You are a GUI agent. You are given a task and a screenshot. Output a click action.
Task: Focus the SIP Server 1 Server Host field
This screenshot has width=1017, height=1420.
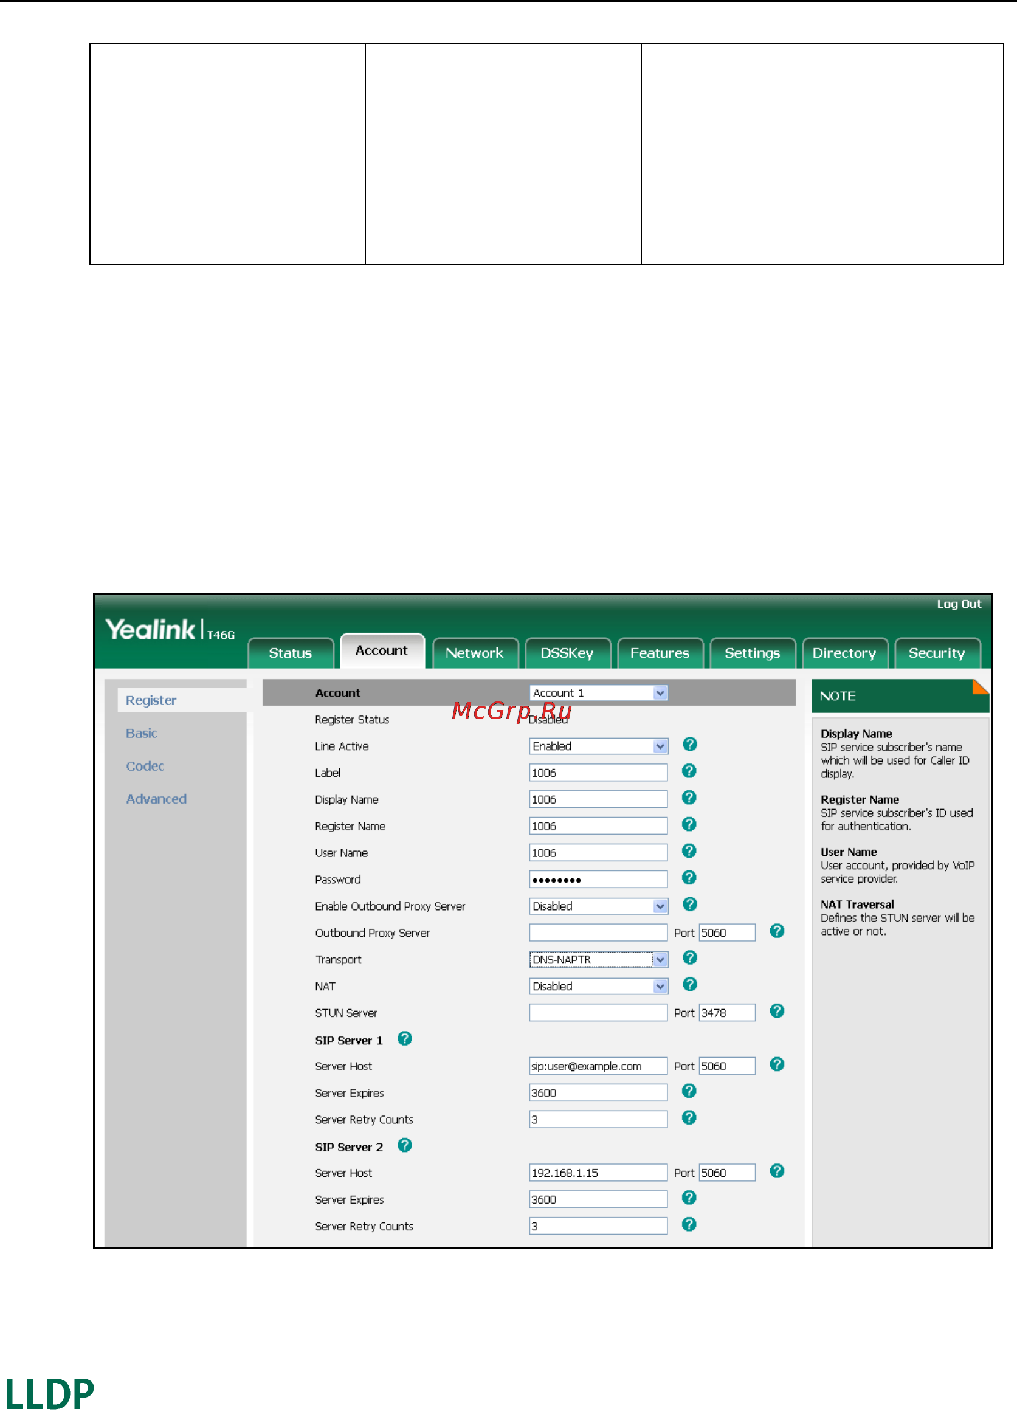599,1066
